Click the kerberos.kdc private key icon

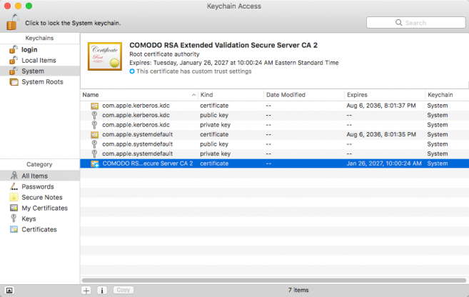(x=94, y=125)
